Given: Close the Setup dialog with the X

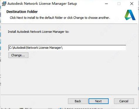Looking at the screenshot, I should (x=132, y=4).
